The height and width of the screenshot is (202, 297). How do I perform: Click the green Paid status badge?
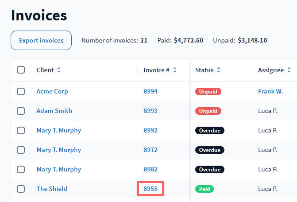point(204,189)
